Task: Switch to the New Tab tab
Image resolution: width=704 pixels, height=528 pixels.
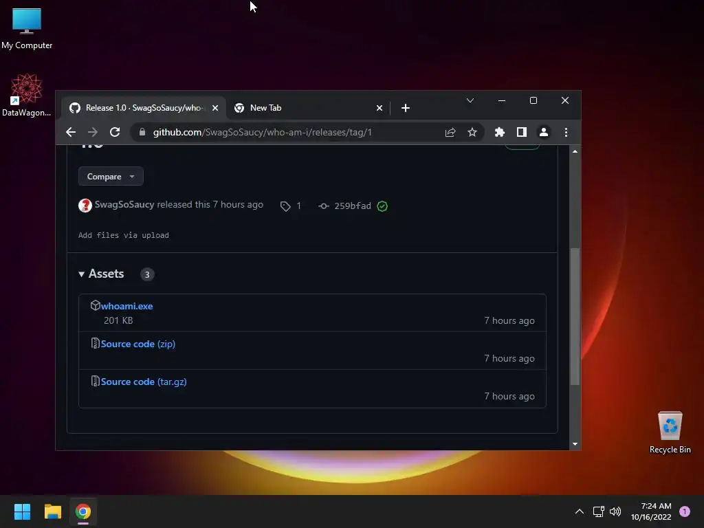Action: point(309,108)
